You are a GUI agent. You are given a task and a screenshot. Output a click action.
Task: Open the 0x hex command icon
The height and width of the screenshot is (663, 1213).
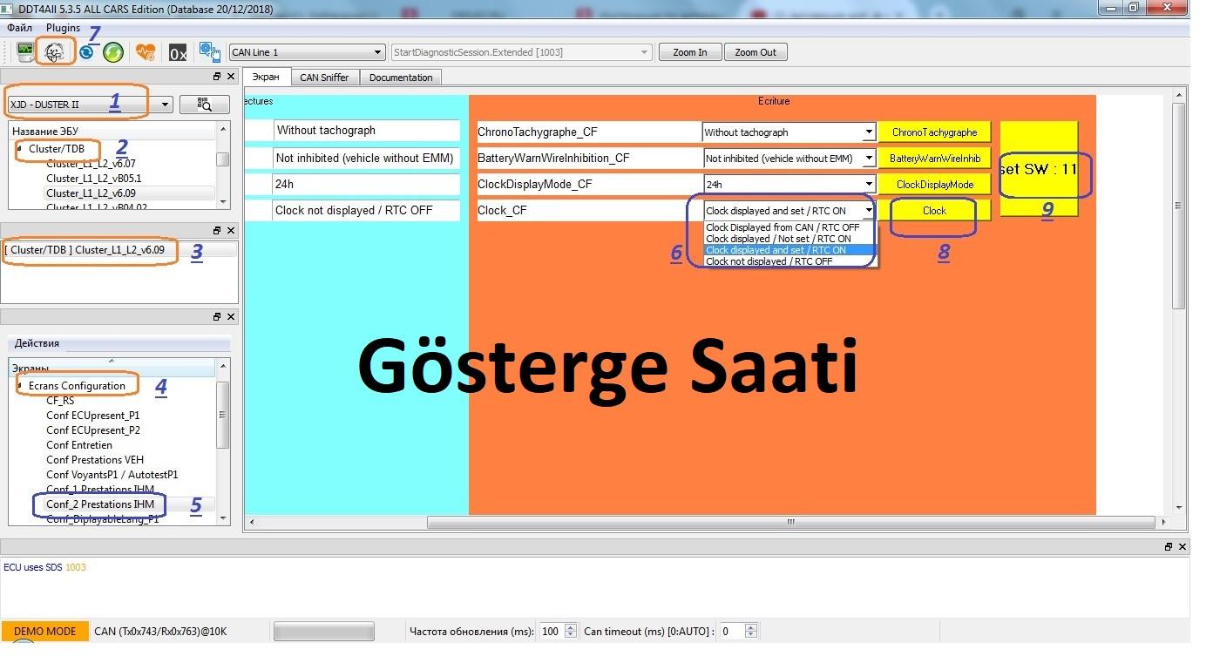[x=178, y=53]
